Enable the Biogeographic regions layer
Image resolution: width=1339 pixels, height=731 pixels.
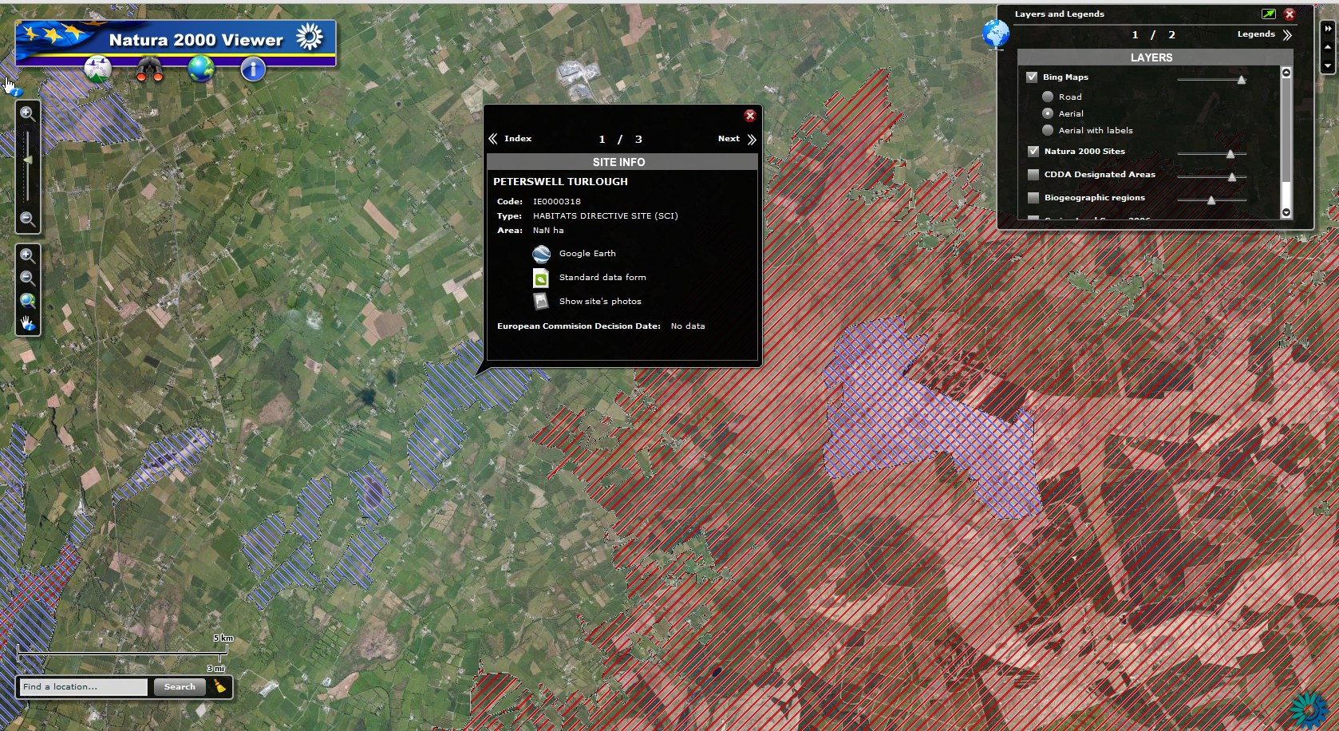1033,197
